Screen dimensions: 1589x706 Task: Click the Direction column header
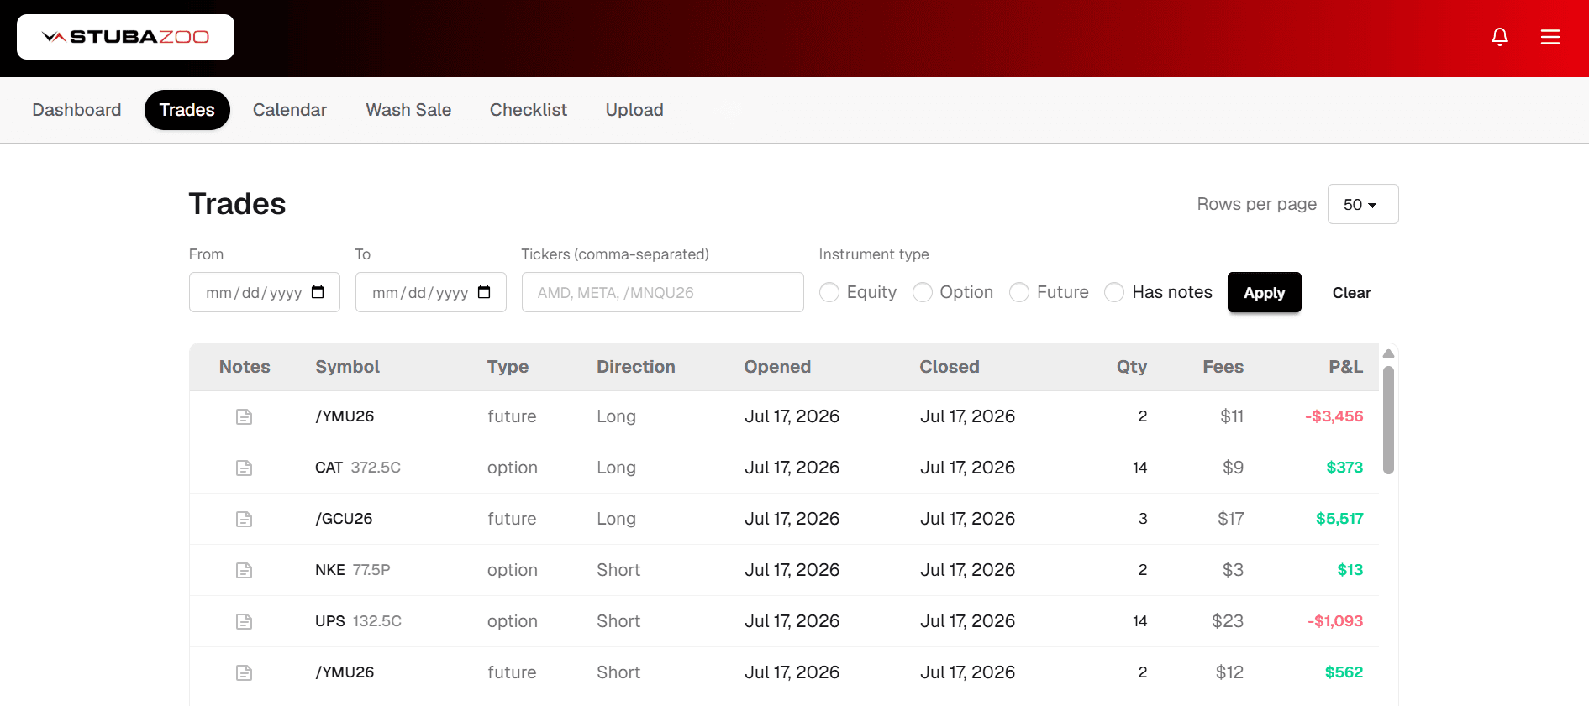636,367
